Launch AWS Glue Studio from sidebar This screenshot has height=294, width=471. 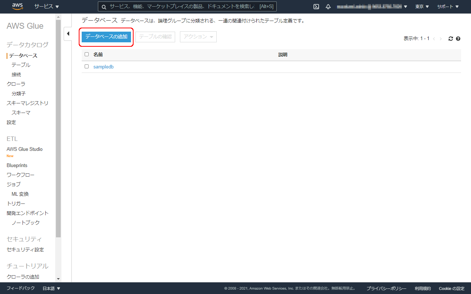(x=25, y=149)
